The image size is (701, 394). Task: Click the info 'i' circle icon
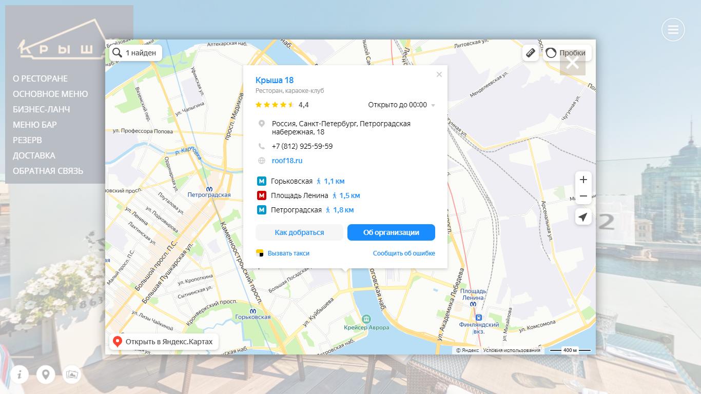(x=20, y=375)
